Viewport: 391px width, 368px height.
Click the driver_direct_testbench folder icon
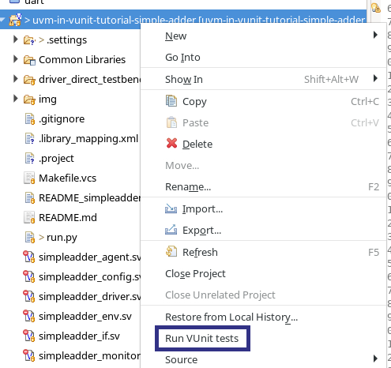coord(29,80)
